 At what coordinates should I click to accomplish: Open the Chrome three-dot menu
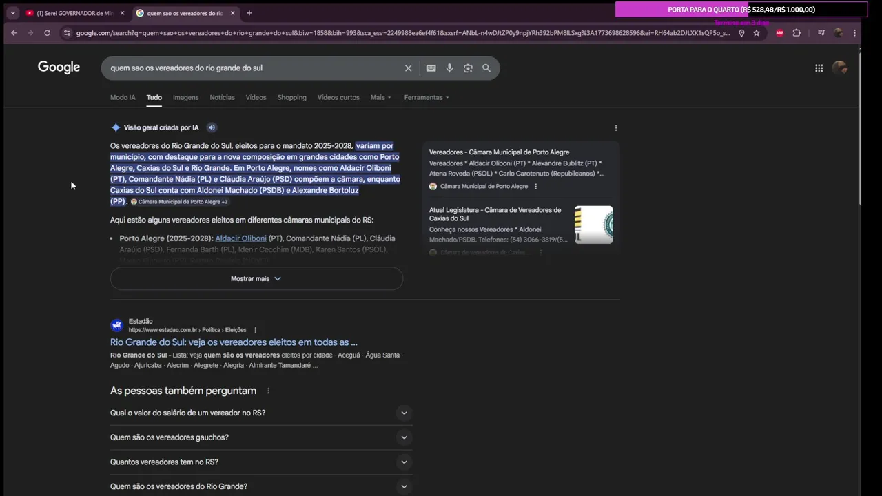(x=855, y=32)
